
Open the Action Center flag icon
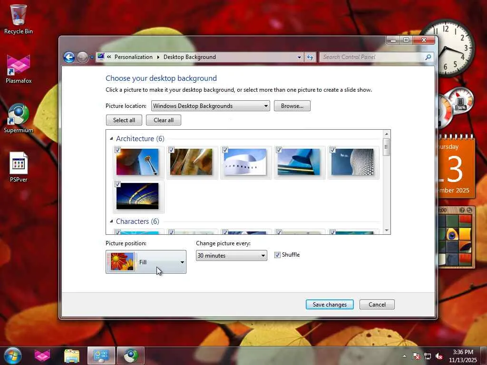tap(416, 356)
